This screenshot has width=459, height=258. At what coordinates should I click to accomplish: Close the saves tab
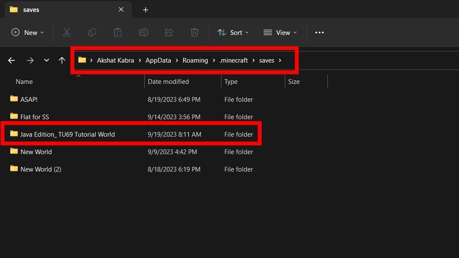pos(121,9)
